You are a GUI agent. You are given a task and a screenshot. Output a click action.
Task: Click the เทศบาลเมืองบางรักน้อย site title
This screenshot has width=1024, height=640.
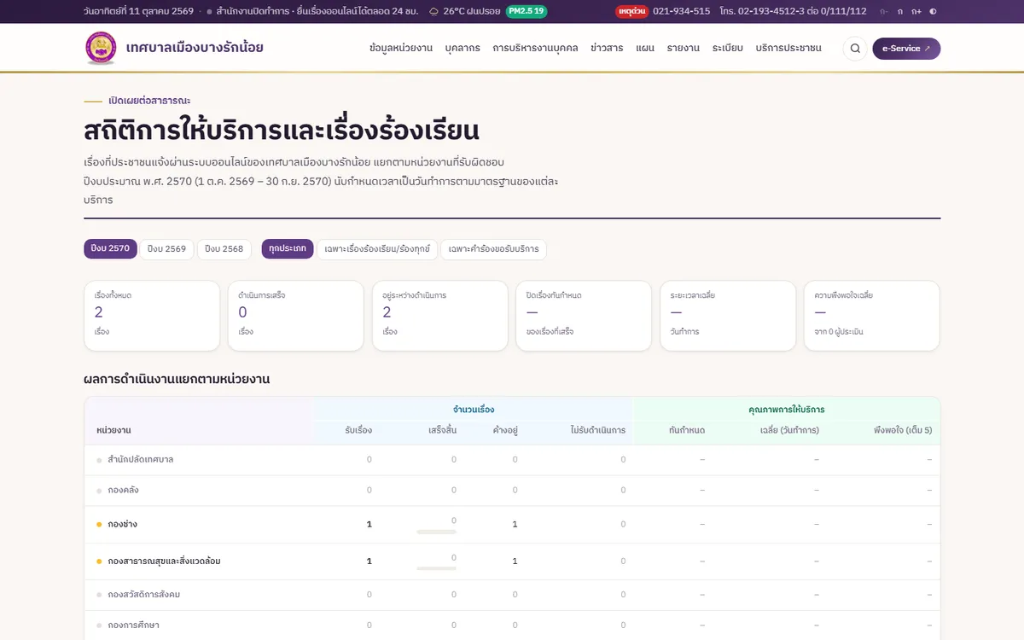194,48
